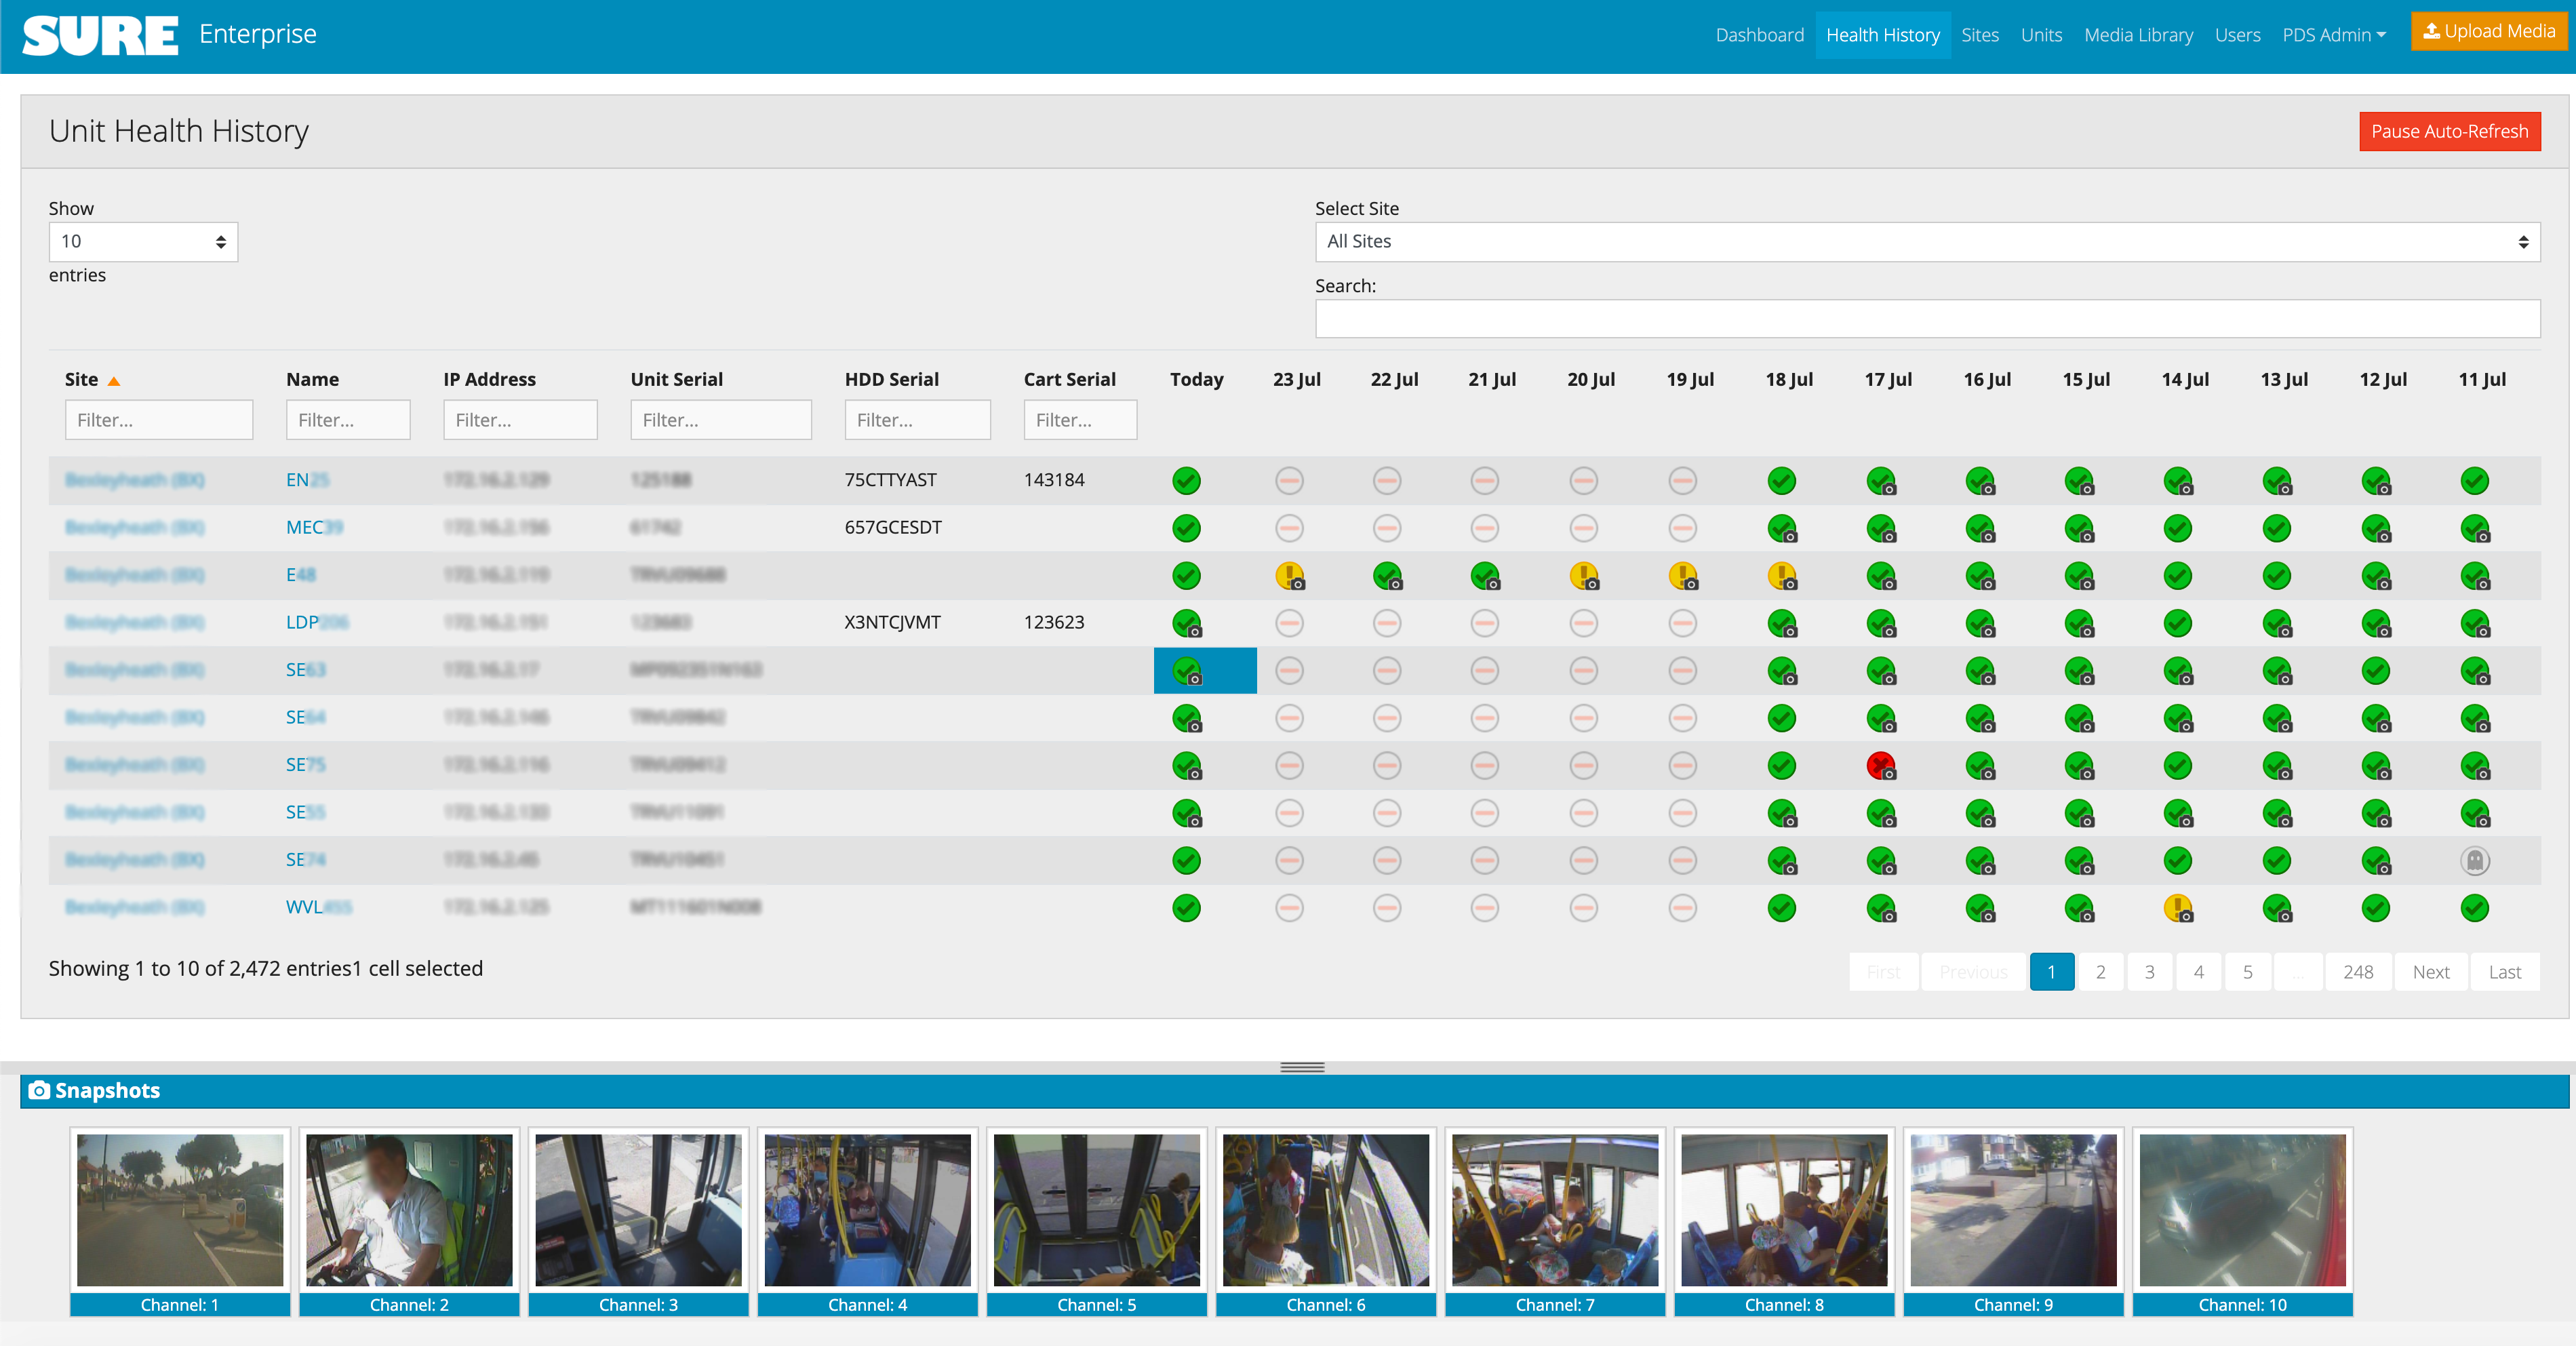Open unit WVL455 name link
This screenshot has height=1346, width=2576.
point(319,907)
